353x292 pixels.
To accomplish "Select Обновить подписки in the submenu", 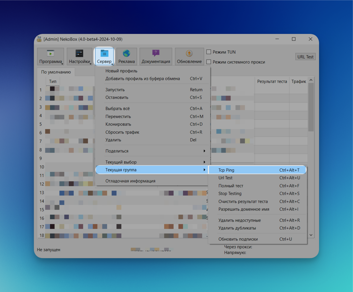I will click(x=258, y=239).
